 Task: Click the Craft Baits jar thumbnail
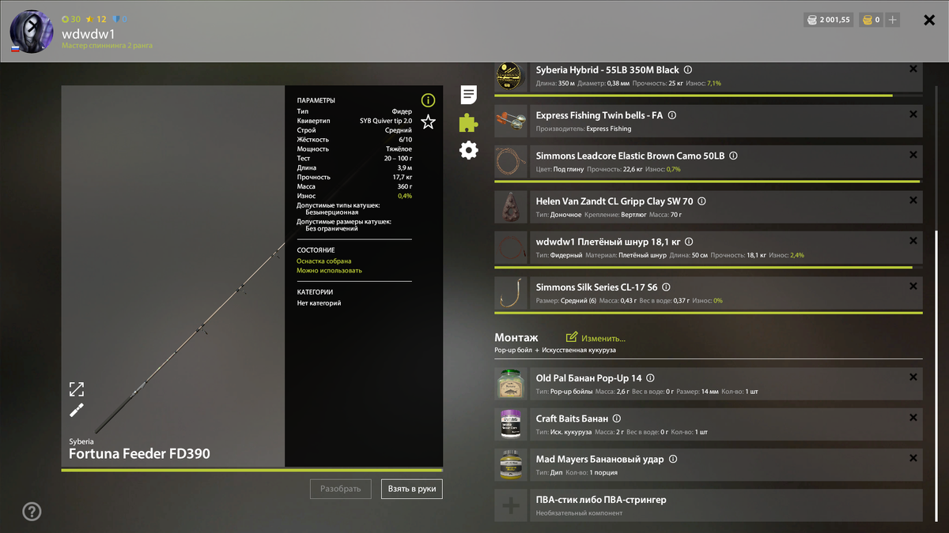point(511,424)
